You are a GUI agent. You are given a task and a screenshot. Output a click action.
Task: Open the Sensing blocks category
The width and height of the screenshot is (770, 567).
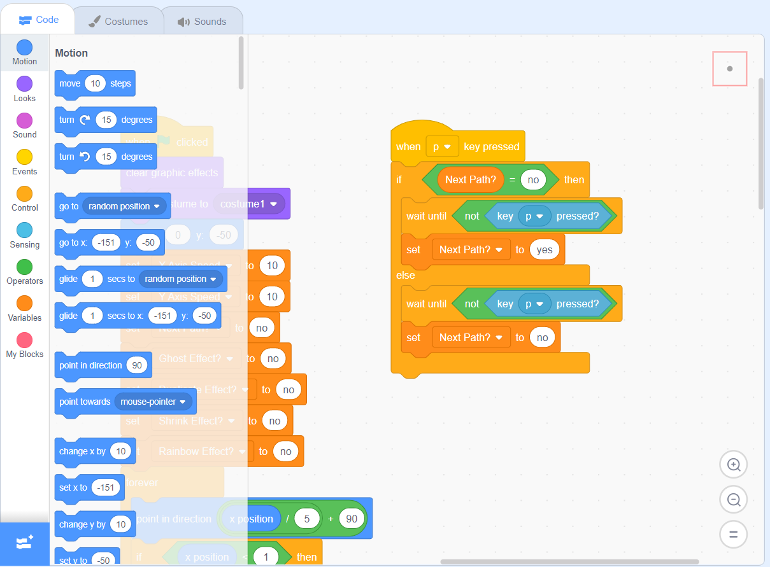[x=24, y=233]
